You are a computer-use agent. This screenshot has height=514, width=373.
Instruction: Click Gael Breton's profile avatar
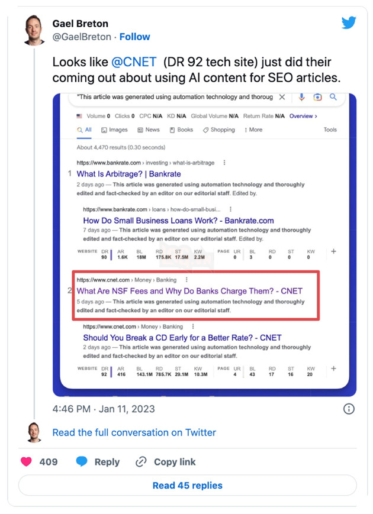[34, 30]
